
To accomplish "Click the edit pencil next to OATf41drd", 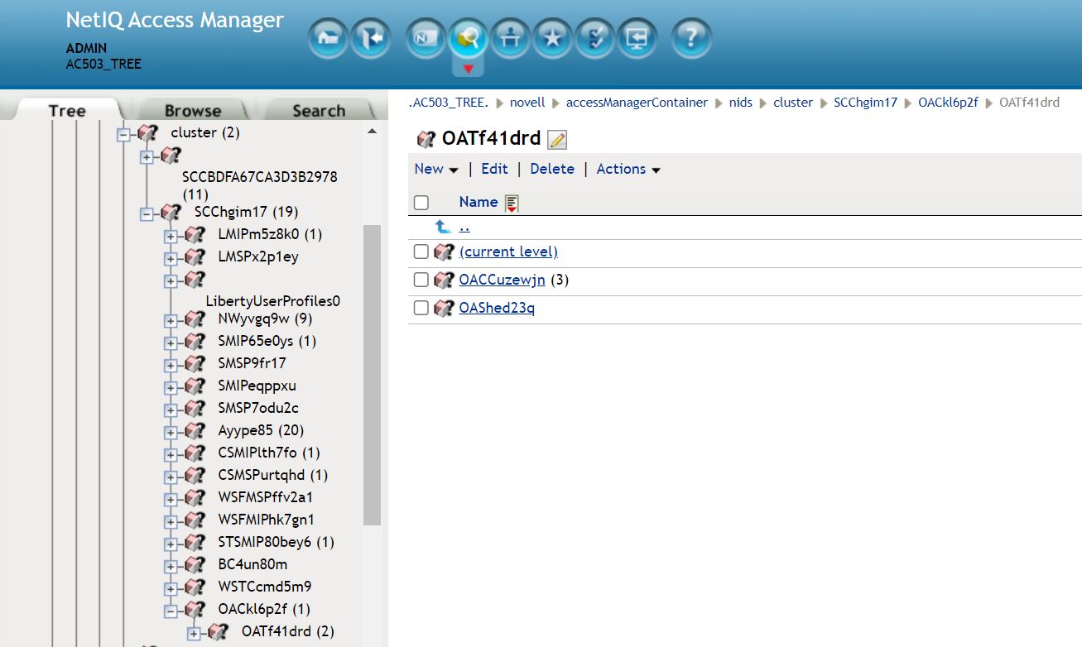I will pyautogui.click(x=556, y=139).
